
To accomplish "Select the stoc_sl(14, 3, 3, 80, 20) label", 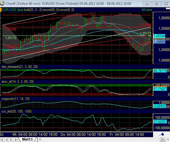I will (18, 82).
